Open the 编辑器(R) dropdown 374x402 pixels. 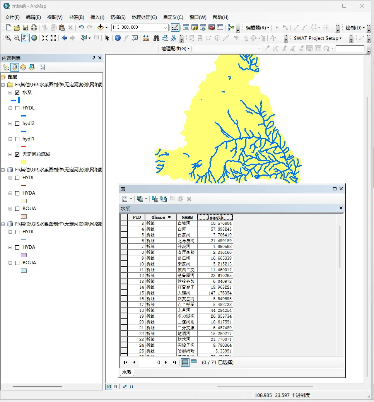click(x=257, y=27)
